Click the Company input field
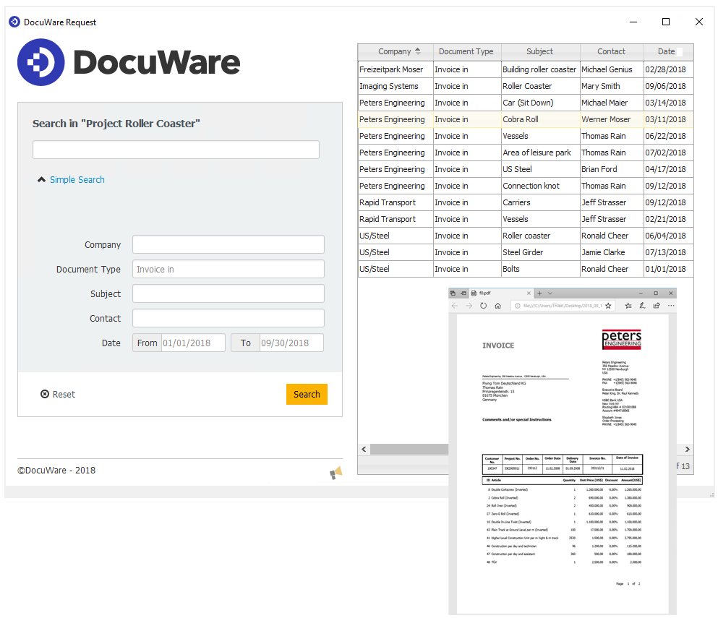 (228, 244)
